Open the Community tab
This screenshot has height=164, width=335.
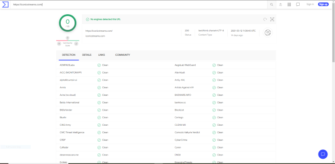123,55
